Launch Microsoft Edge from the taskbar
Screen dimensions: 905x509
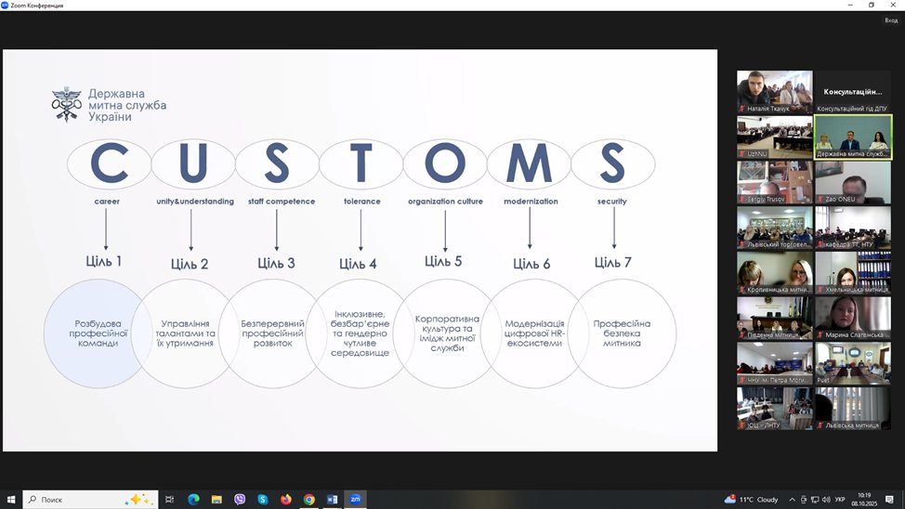[x=193, y=499]
